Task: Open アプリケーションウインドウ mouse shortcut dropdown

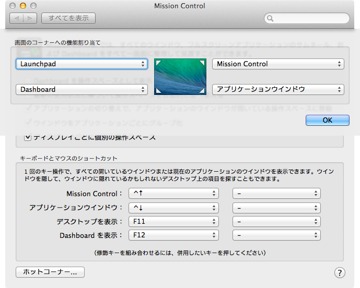Action: (x=276, y=208)
